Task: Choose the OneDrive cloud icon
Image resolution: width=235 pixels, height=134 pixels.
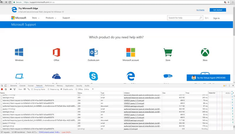Action: point(56,76)
